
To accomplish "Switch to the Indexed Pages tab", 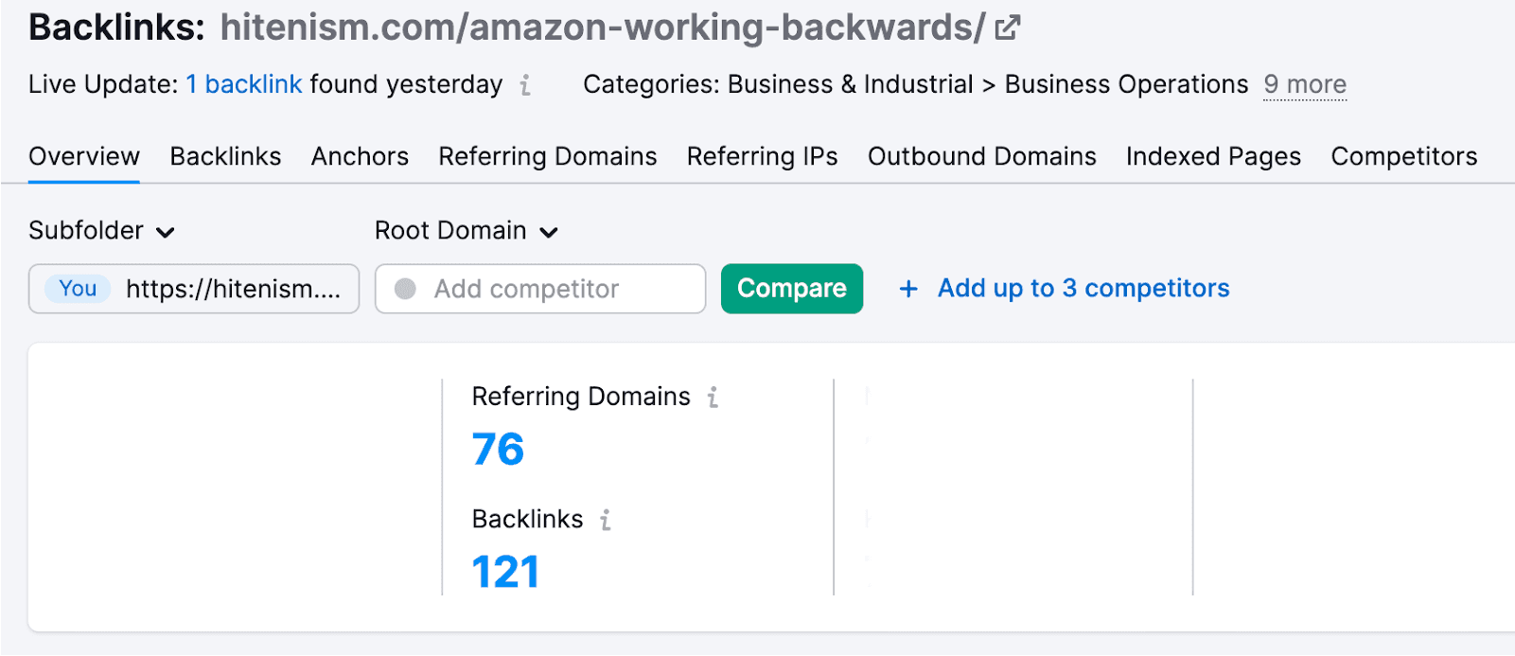I will [1213, 156].
